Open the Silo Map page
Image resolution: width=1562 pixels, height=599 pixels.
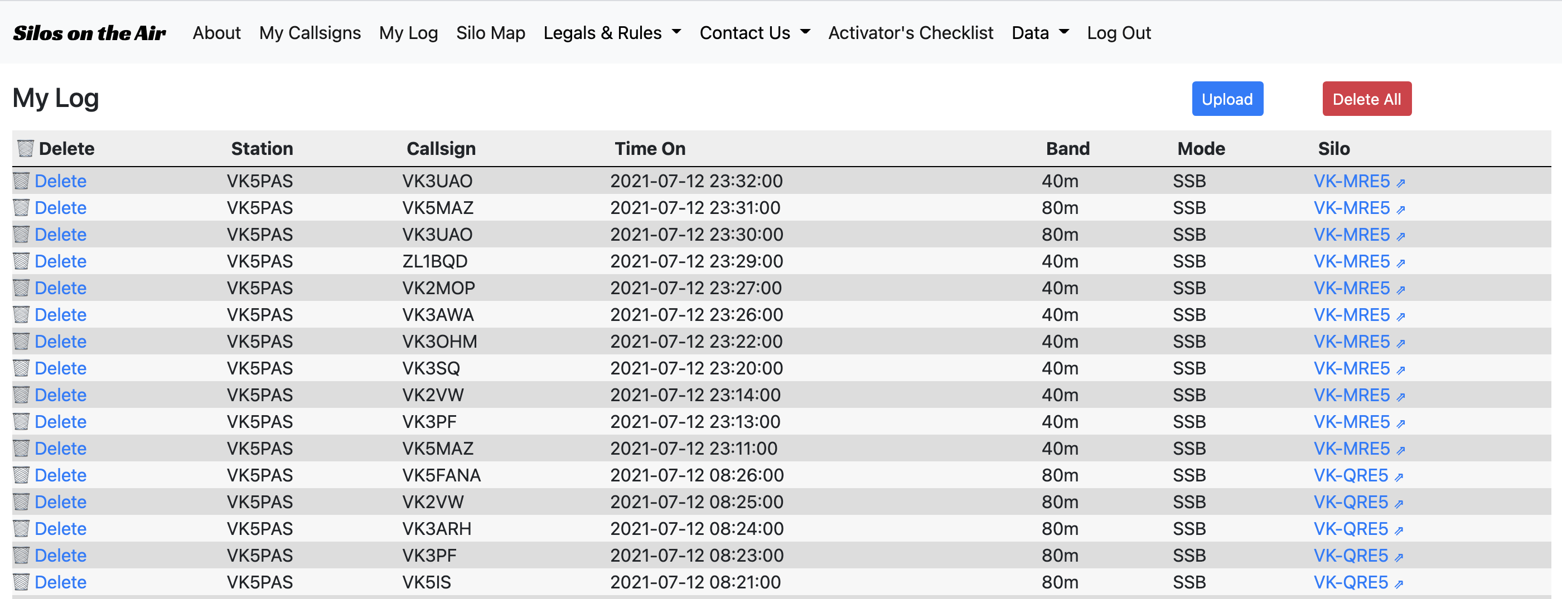tap(491, 33)
